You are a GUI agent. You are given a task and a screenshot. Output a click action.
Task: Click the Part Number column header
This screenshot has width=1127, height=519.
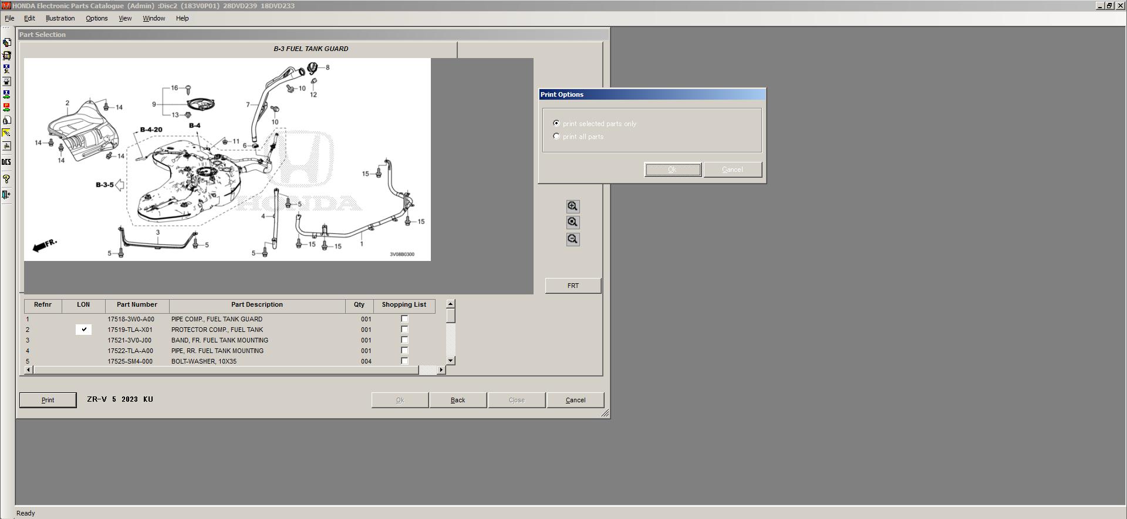tap(137, 305)
